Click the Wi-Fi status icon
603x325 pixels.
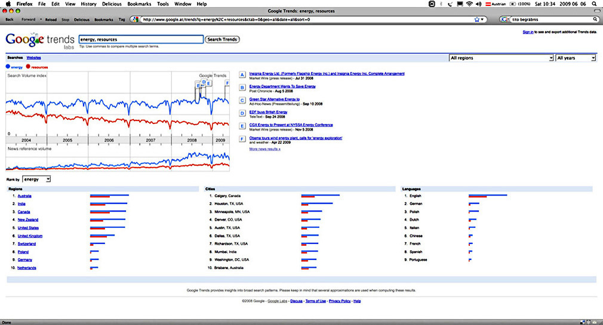point(469,4)
